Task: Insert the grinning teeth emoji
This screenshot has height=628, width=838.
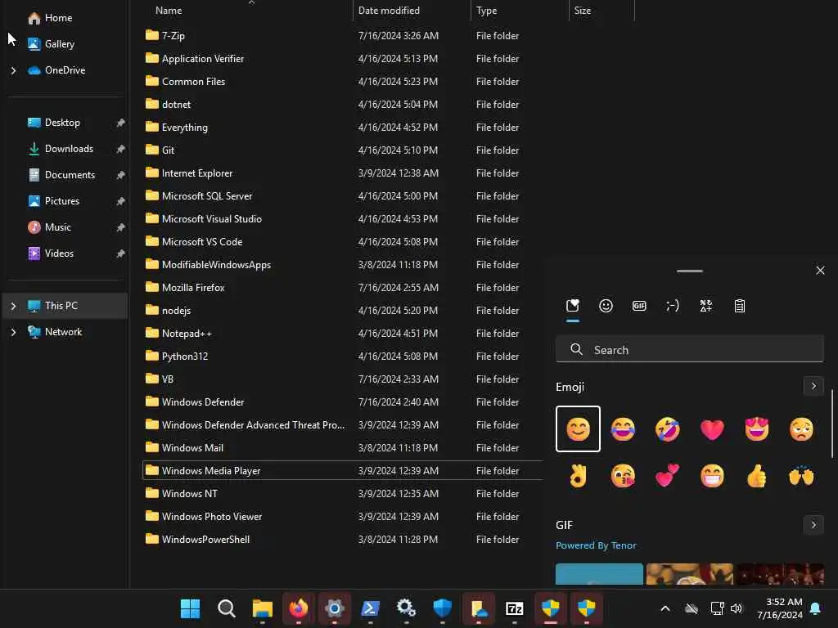Action: (x=712, y=475)
